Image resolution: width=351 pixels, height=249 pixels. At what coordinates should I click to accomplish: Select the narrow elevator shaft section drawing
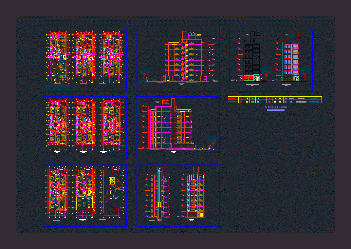(159, 194)
